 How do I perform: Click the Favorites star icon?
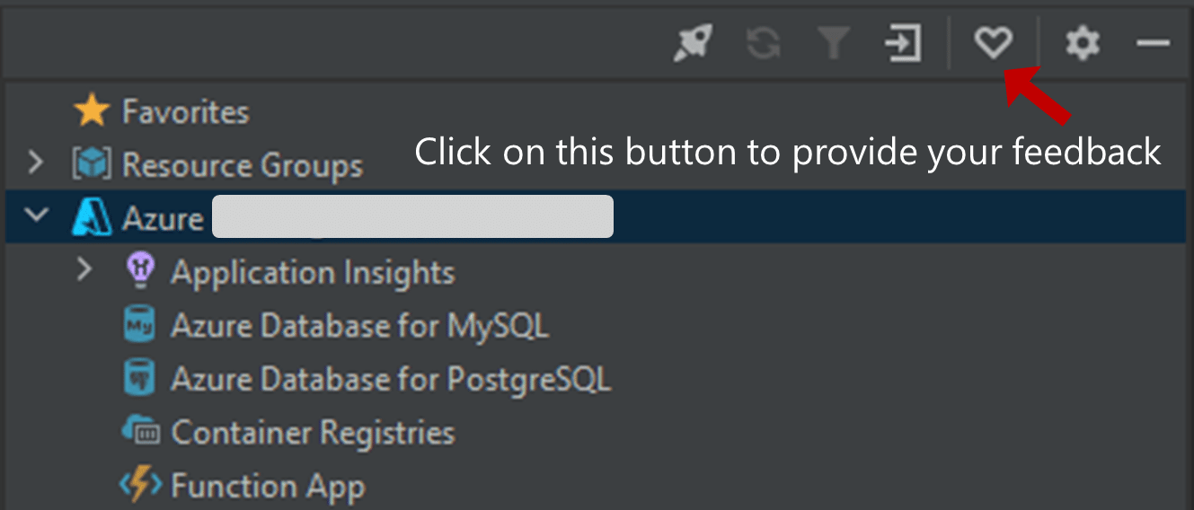pyautogui.click(x=92, y=112)
